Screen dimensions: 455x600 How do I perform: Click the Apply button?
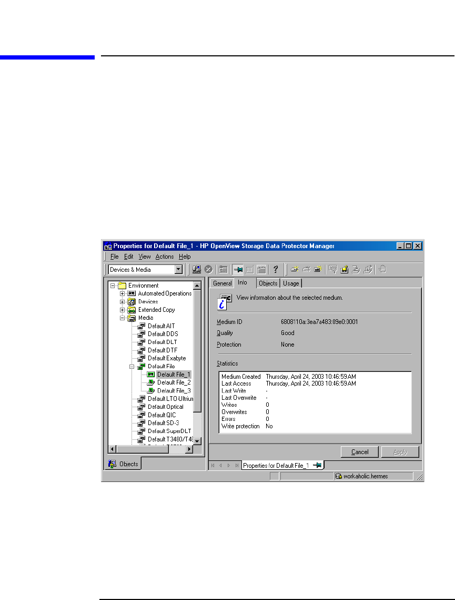400,452
